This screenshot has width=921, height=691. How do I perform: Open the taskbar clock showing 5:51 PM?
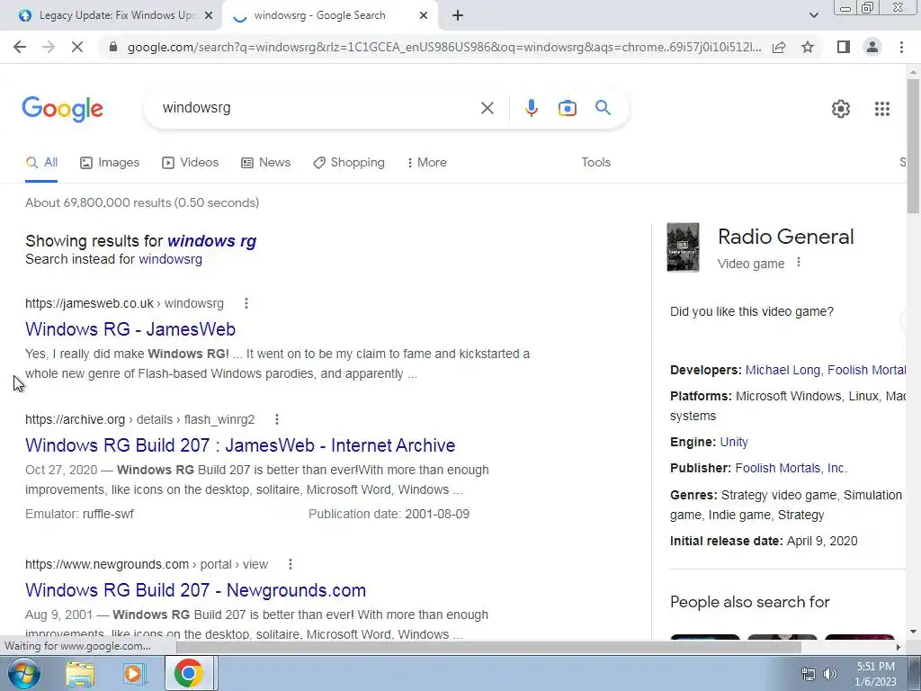875,674
